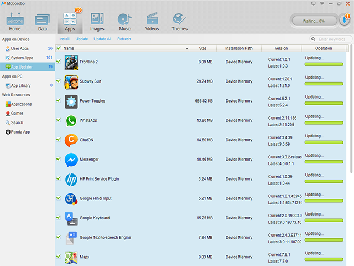This screenshot has width=354, height=266.
Task: Open the Music section icon
Action: pos(125,21)
